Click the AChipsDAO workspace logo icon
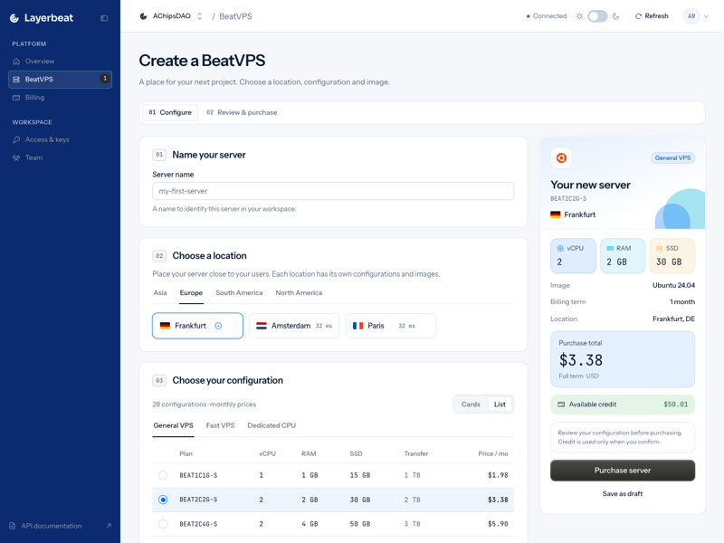The image size is (724, 543). tap(143, 16)
